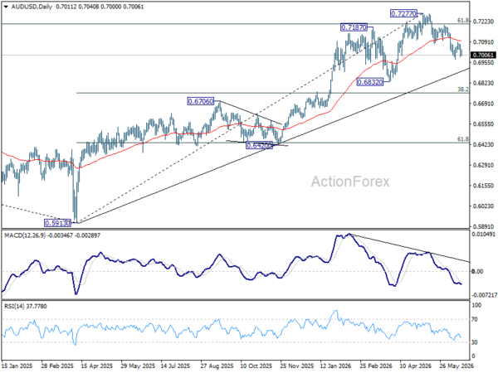Click the 0.66910 price axis value
This screenshot has width=498, height=373.
[x=483, y=104]
